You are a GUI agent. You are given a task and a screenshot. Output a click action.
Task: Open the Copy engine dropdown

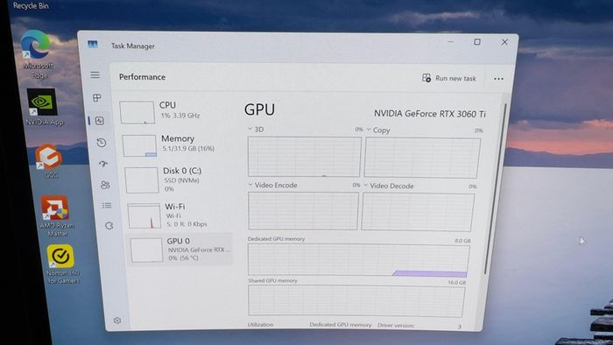tap(378, 130)
